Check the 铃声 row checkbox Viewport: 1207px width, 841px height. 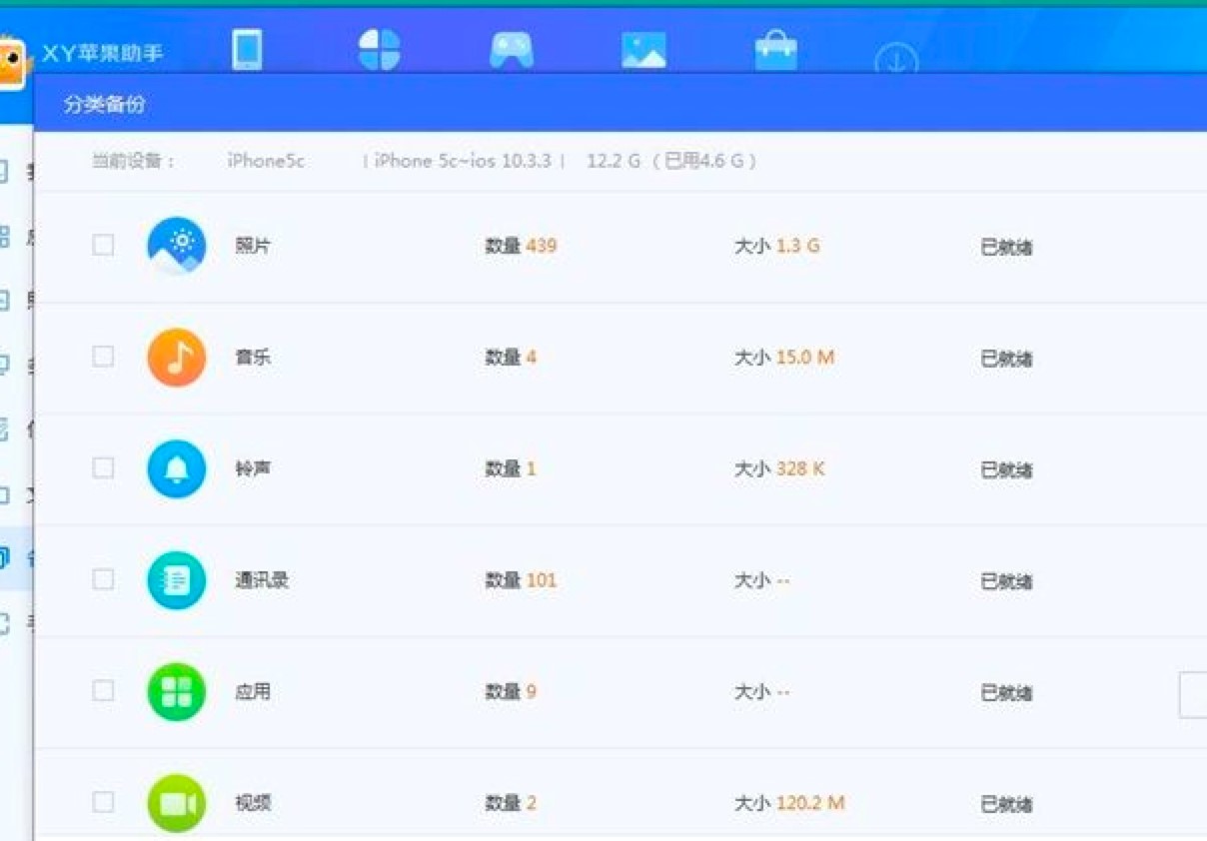coord(103,467)
